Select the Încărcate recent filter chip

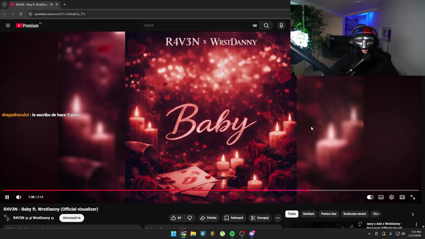point(355,214)
